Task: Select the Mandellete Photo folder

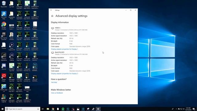Action: click(12, 15)
